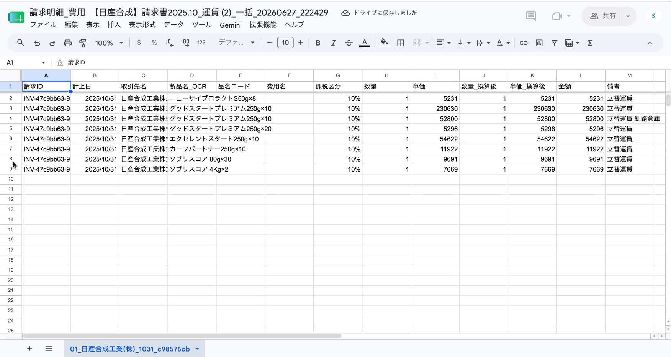Open the font family dropdown
Image resolution: width=671 pixels, height=357 pixels.
237,43
